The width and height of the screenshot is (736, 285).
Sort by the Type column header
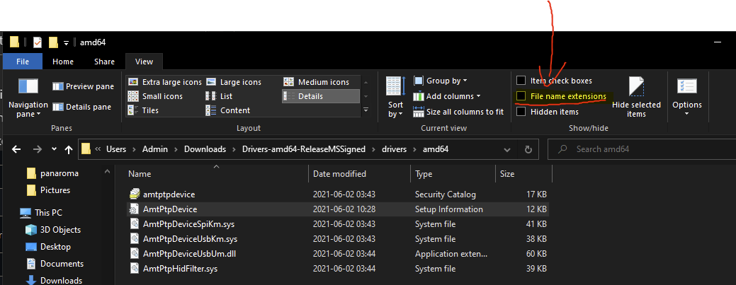coord(453,174)
